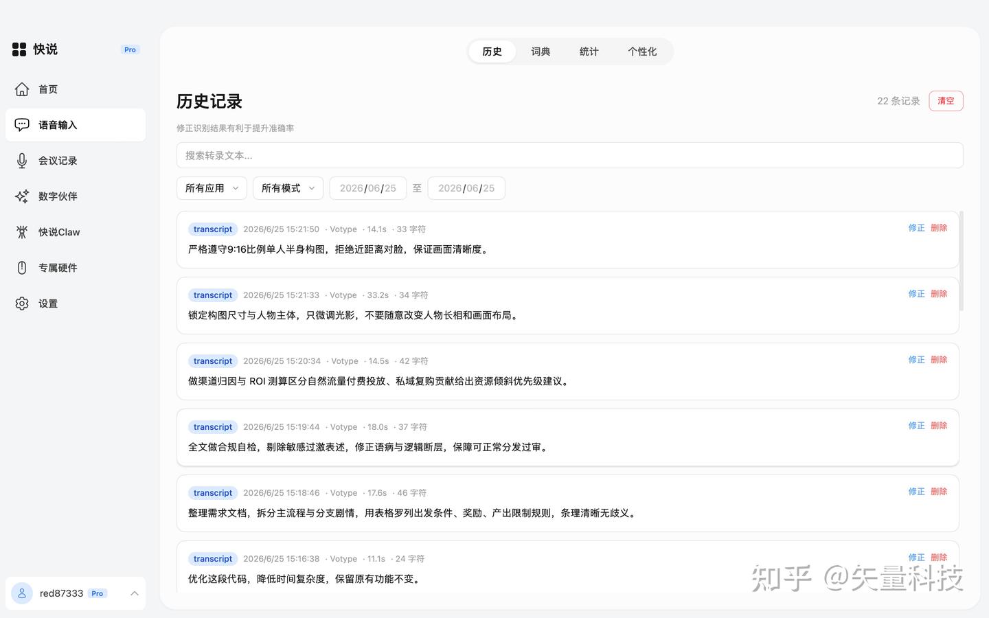The width and height of the screenshot is (989, 618).
Task: Click the start date field 2026/06/25
Action: coord(367,188)
